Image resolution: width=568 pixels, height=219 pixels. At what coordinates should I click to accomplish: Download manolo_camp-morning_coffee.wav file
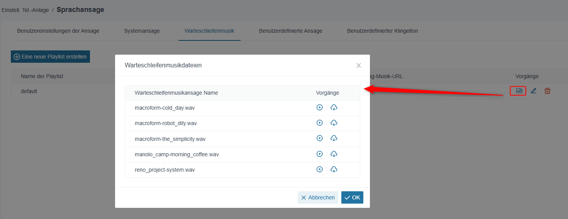(334, 154)
